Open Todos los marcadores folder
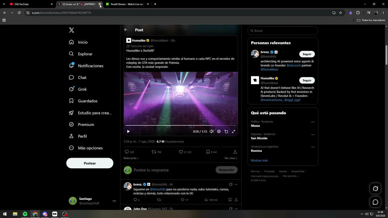 point(371,20)
